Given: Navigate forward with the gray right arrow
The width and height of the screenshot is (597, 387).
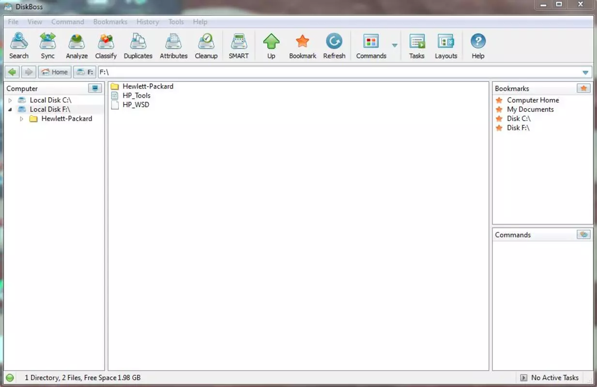Looking at the screenshot, I should (29, 72).
